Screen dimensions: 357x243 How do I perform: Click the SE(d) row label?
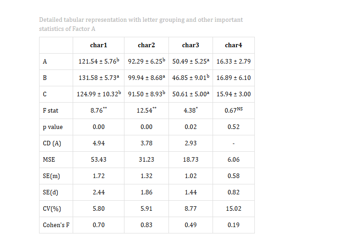(50, 193)
